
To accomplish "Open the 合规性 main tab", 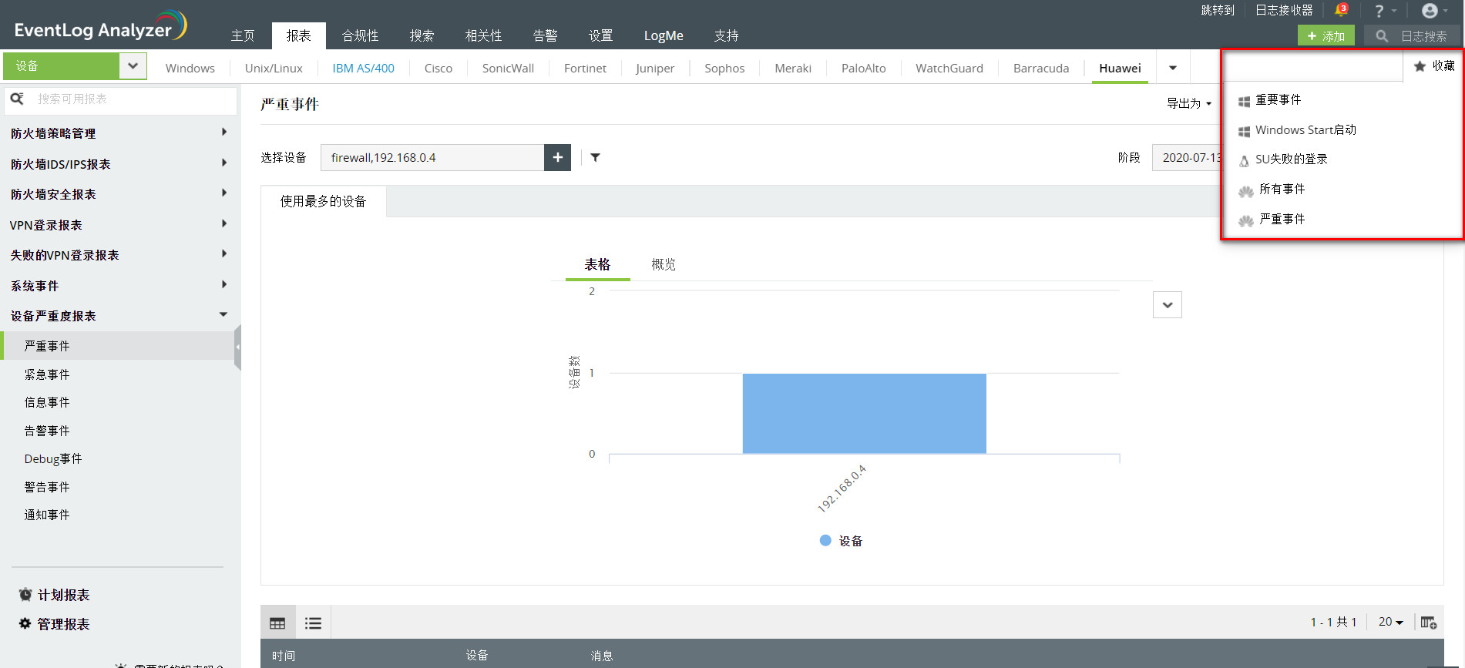I will point(360,35).
